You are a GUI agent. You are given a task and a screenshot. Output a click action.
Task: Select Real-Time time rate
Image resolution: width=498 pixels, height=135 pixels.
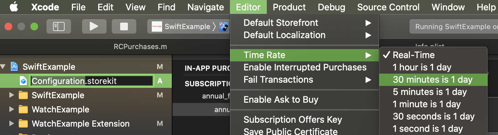(x=433, y=55)
